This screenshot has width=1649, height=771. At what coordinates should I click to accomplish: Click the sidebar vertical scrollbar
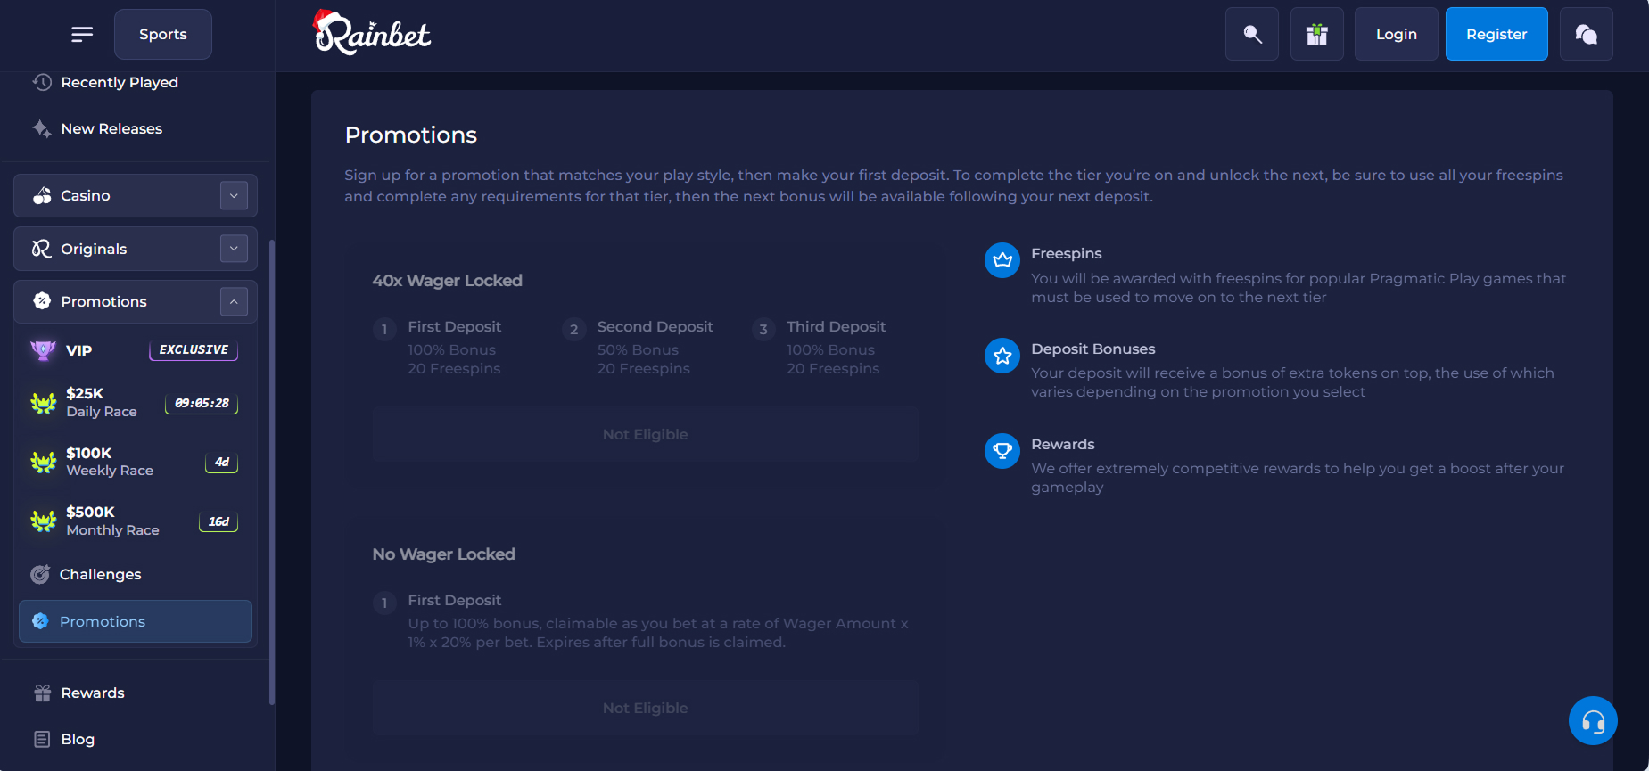[271, 472]
